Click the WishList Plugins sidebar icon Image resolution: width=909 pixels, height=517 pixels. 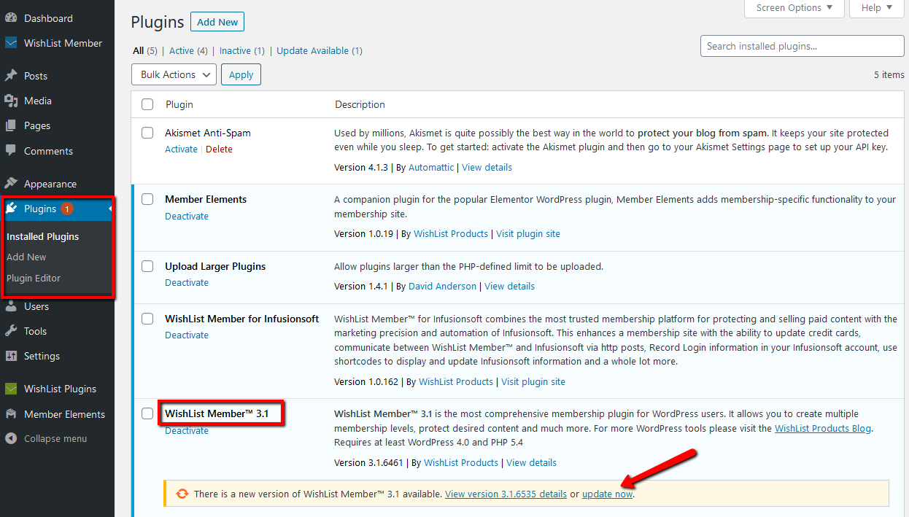tap(11, 389)
